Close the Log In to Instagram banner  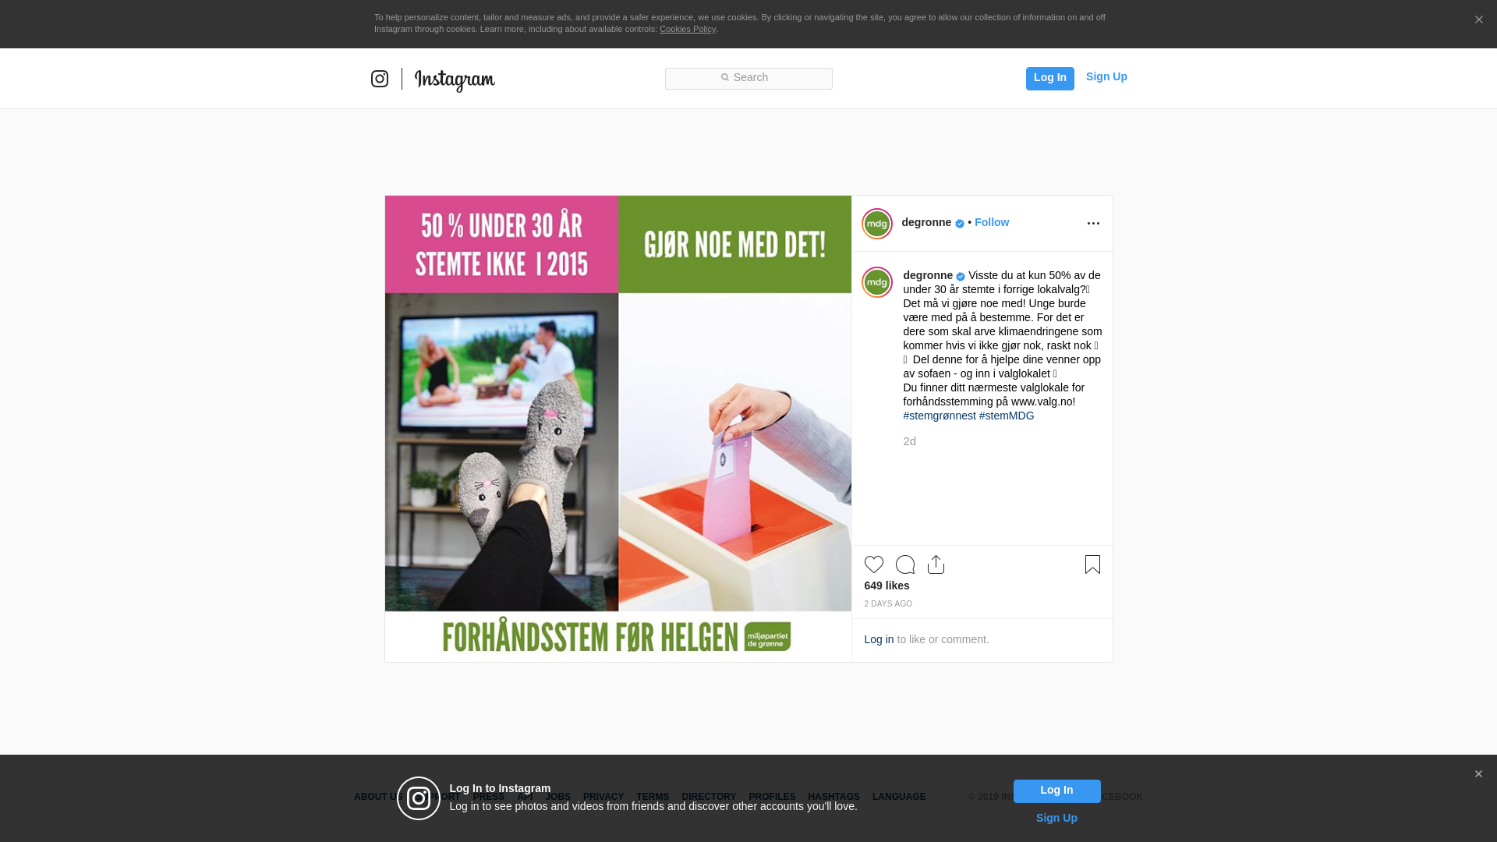[1478, 774]
